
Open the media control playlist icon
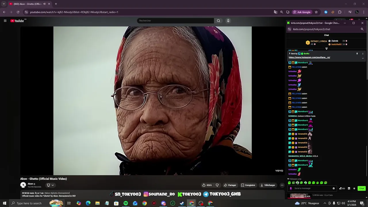pyautogui.click(x=350, y=12)
